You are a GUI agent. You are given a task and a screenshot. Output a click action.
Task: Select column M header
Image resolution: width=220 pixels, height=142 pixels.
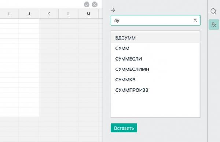[88, 14]
